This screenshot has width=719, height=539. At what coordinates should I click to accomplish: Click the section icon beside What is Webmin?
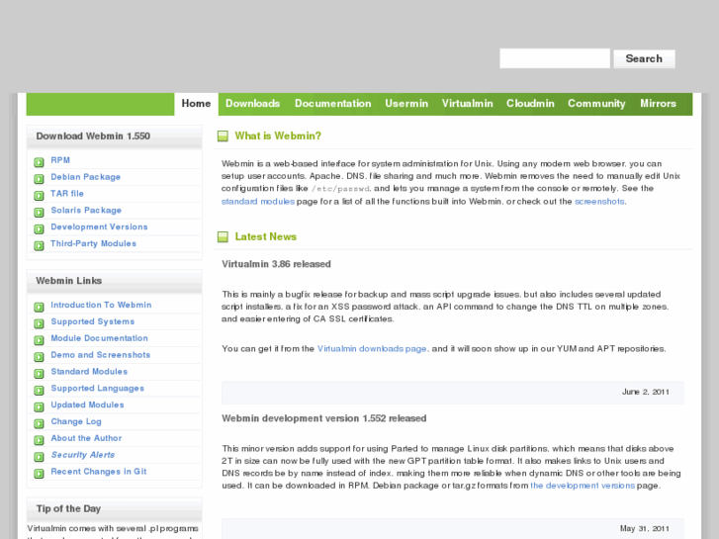pos(223,135)
